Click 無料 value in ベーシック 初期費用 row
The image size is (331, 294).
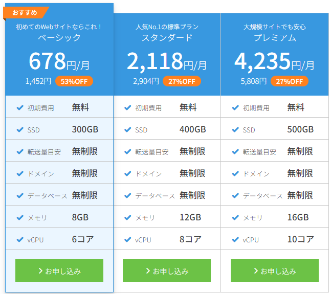[x=80, y=107]
